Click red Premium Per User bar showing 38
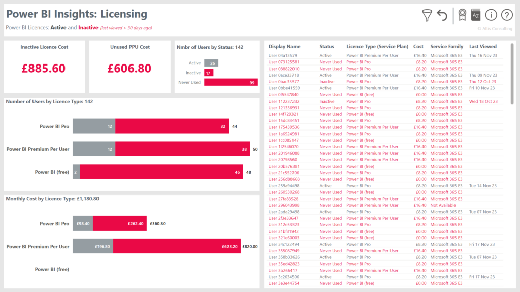Screen dimensions: 520x292 pos(183,149)
